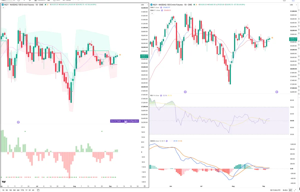This screenshot has width=300, height=192.
Task: Click the Ocs Ai Trader label
Action: tap(116, 121)
